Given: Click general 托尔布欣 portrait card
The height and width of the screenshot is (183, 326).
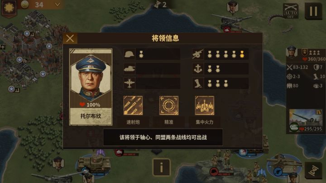Looking at the screenshot, I should click(x=91, y=87).
